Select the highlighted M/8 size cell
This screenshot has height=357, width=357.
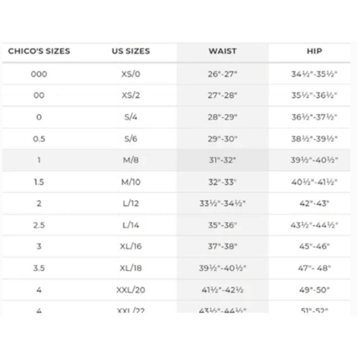point(131,160)
